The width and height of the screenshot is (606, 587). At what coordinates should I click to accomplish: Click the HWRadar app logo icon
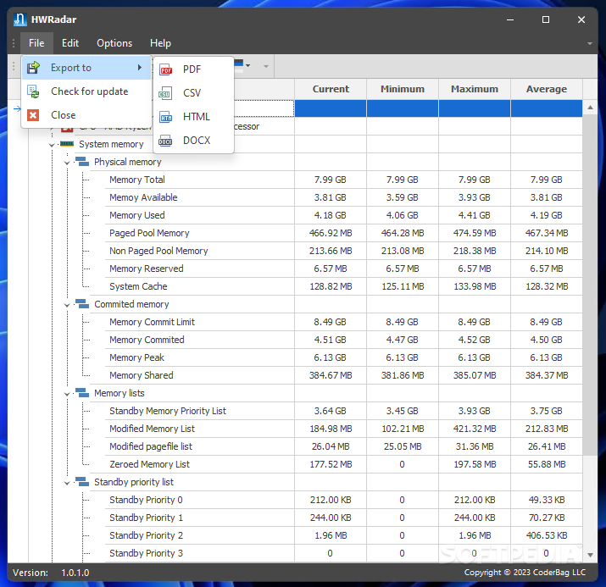19,19
